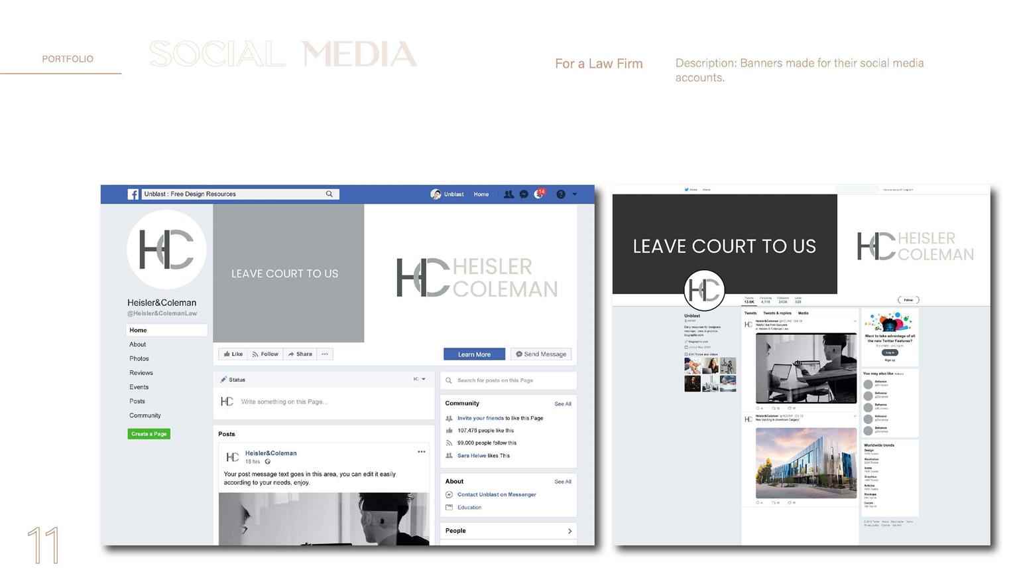1017x572 pixels.
Task: Select Home in the page sidebar
Action: 166,330
